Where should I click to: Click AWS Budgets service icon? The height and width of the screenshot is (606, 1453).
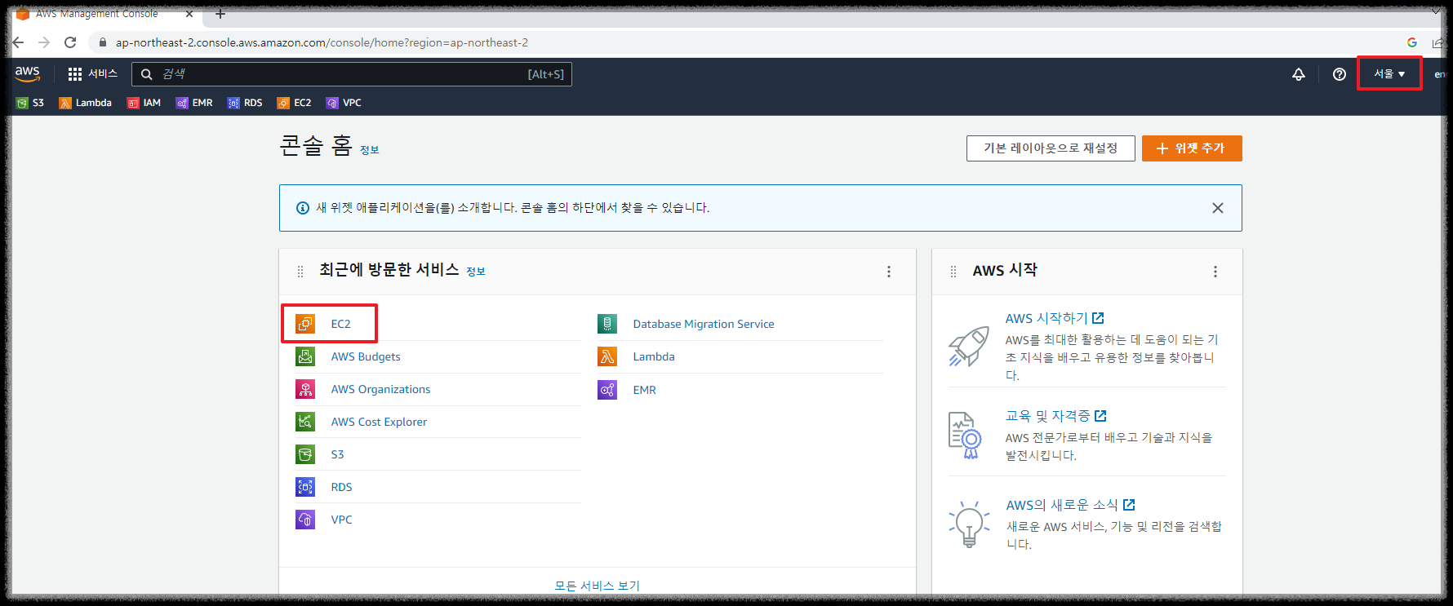tap(305, 356)
